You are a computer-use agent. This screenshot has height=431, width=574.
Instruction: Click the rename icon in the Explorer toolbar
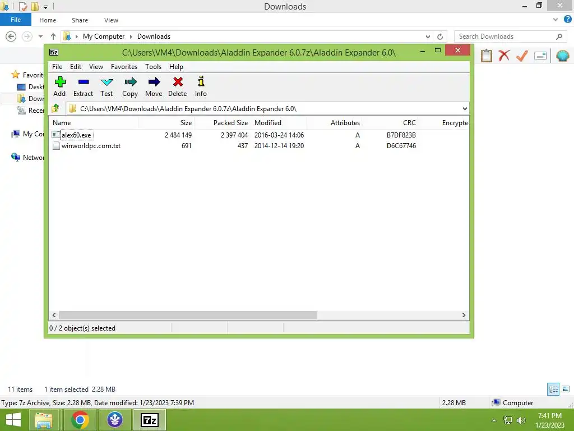click(540, 56)
